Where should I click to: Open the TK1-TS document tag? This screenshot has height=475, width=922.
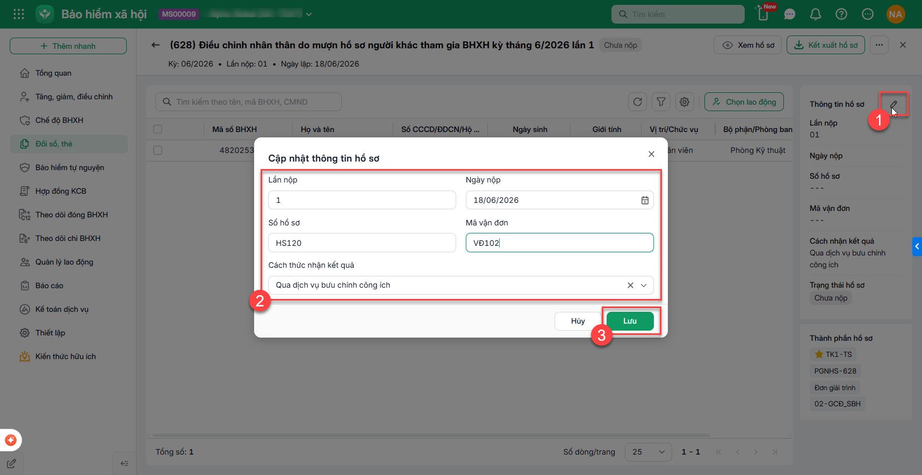(833, 354)
